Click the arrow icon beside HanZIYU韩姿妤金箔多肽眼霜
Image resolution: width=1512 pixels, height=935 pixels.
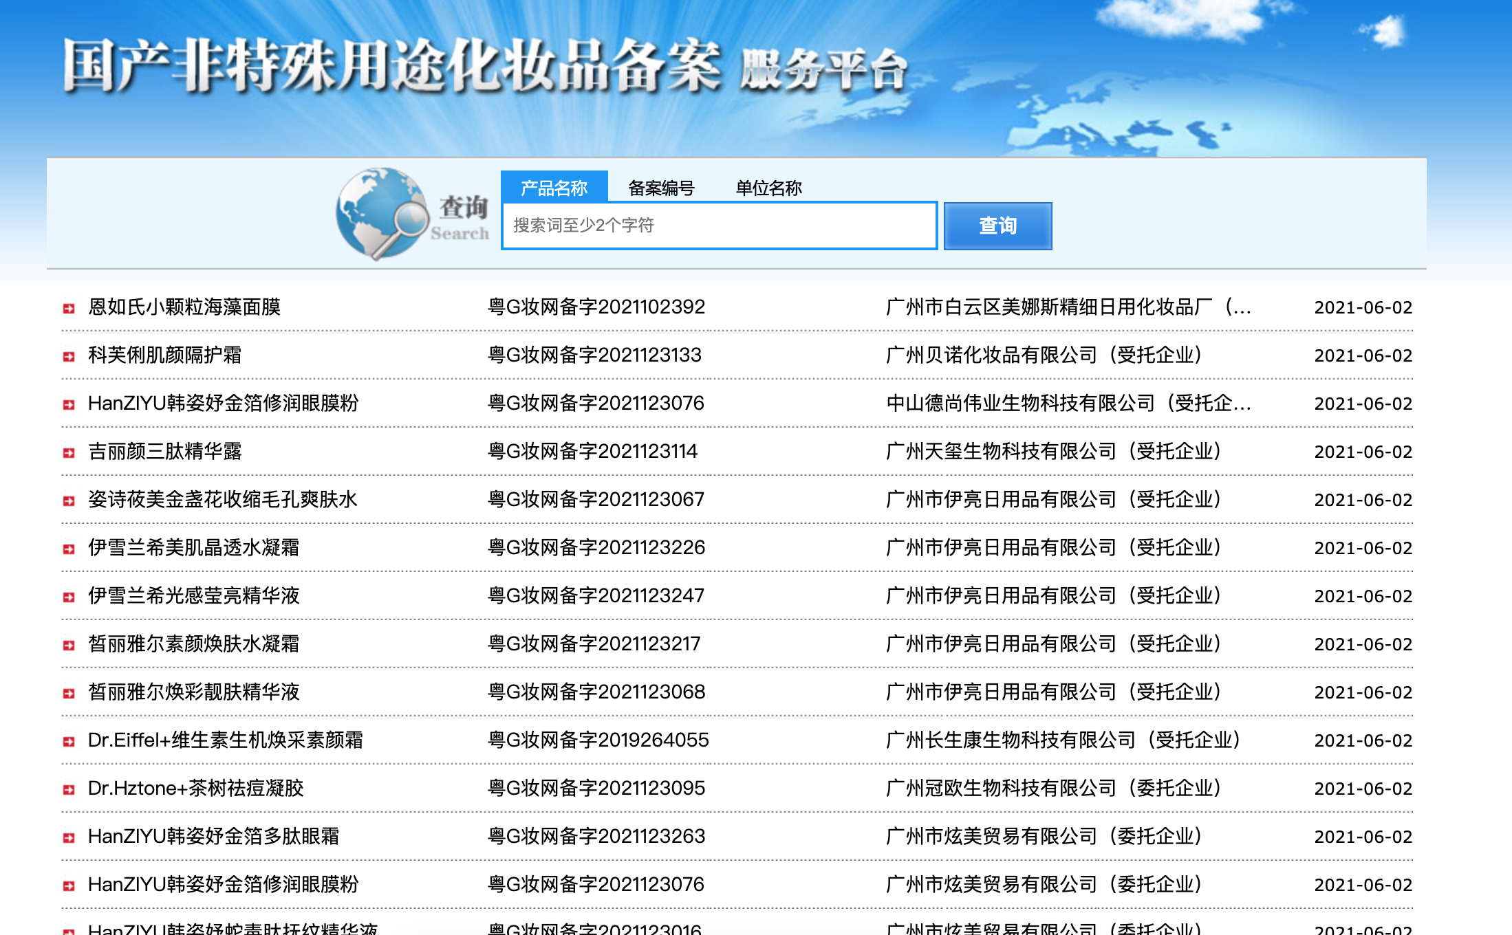tap(68, 837)
